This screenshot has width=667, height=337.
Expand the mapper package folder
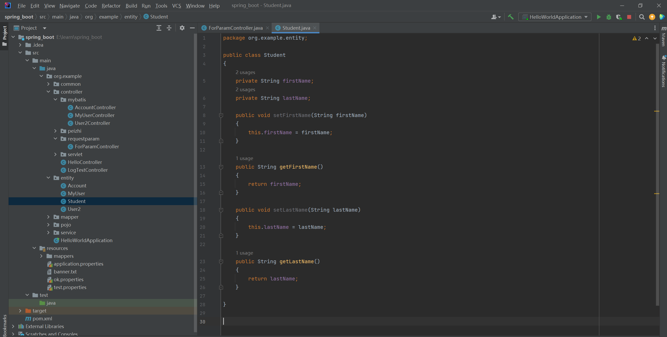(48, 217)
